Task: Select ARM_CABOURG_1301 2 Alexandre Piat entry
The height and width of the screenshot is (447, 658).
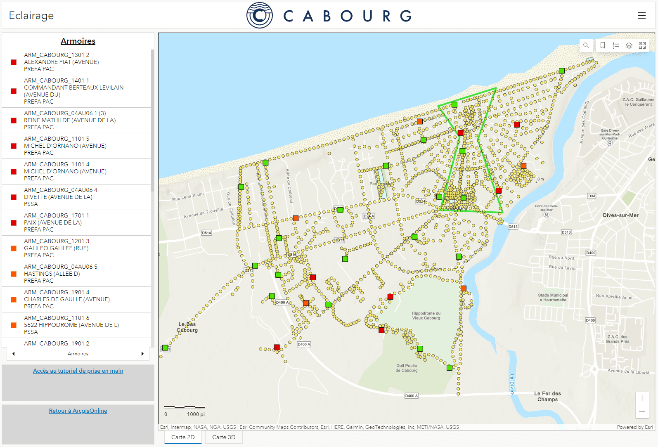Action: tap(77, 62)
